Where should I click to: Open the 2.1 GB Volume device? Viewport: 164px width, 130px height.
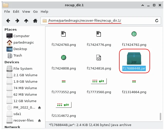25,75
